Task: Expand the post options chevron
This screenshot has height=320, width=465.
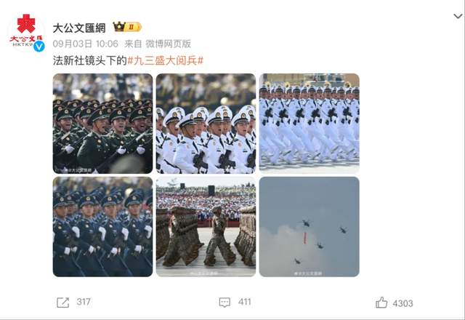Action: click(458, 16)
